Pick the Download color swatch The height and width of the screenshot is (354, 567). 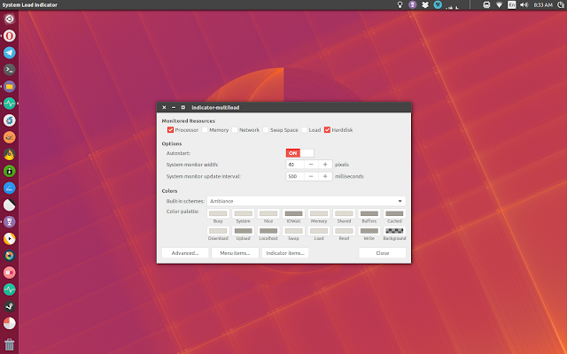click(x=218, y=231)
